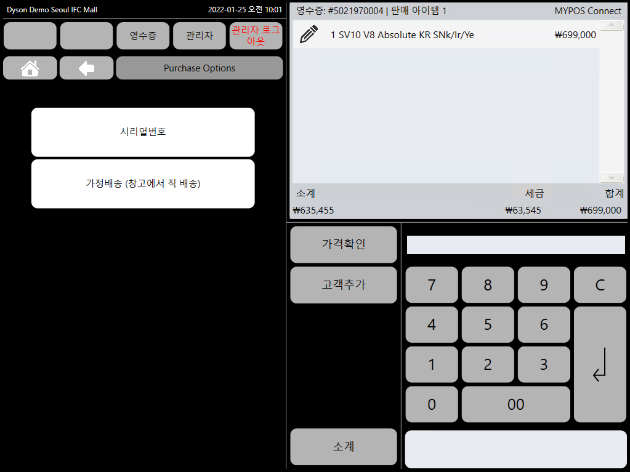
Task: Tap keypad digit 1
Action: click(x=432, y=364)
